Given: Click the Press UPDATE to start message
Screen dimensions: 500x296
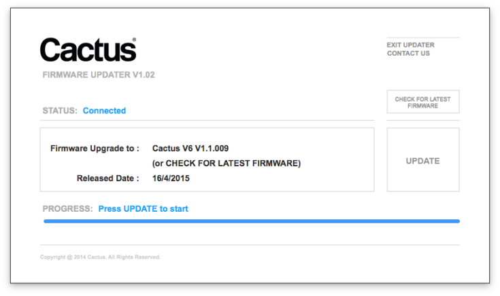Looking at the screenshot, I should [x=143, y=208].
